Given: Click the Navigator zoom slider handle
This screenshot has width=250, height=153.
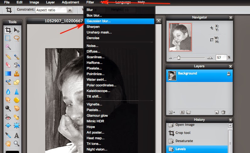Looking at the screenshot, I should 179,58.
